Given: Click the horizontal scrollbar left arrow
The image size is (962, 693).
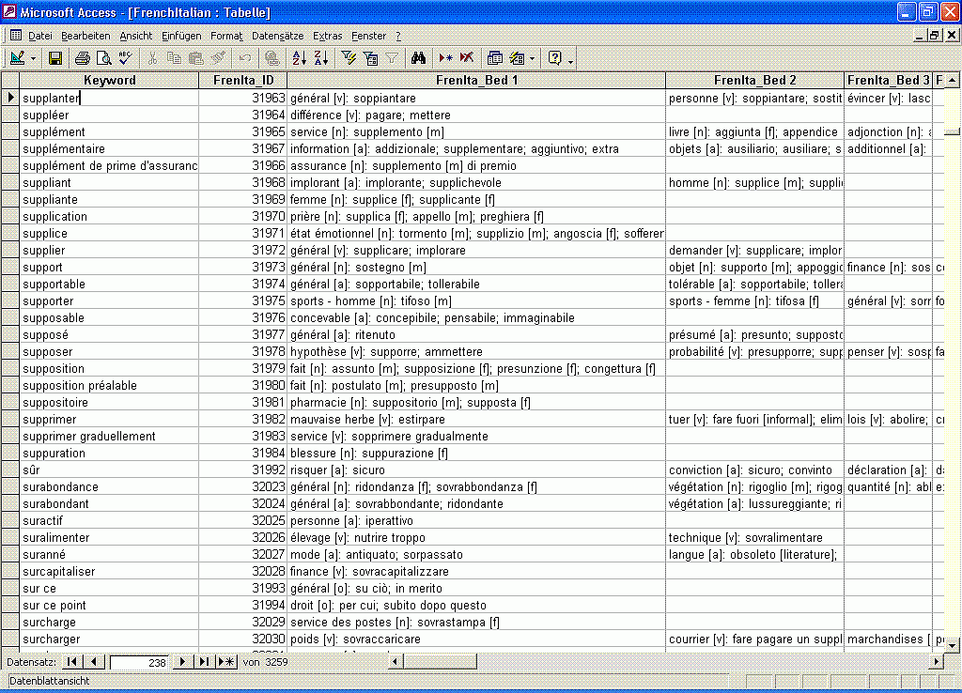Looking at the screenshot, I should (x=396, y=662).
